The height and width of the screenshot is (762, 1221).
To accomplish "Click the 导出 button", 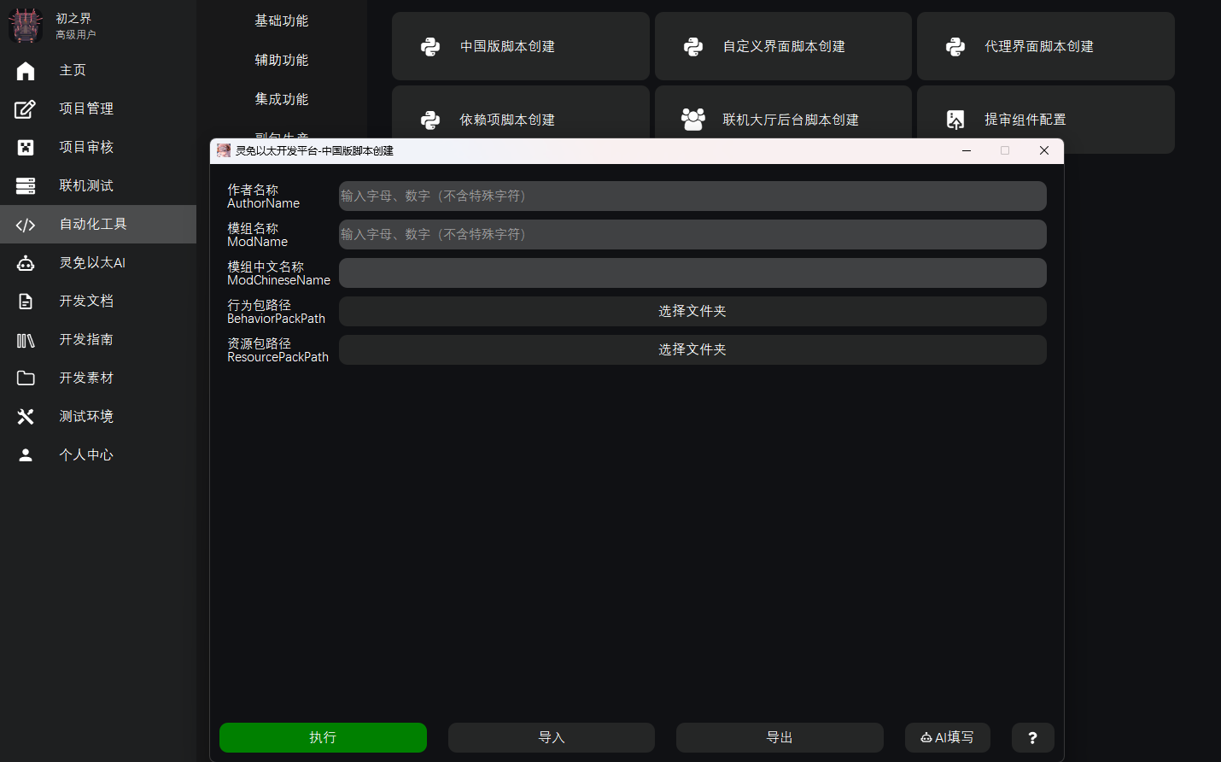I will pos(779,737).
